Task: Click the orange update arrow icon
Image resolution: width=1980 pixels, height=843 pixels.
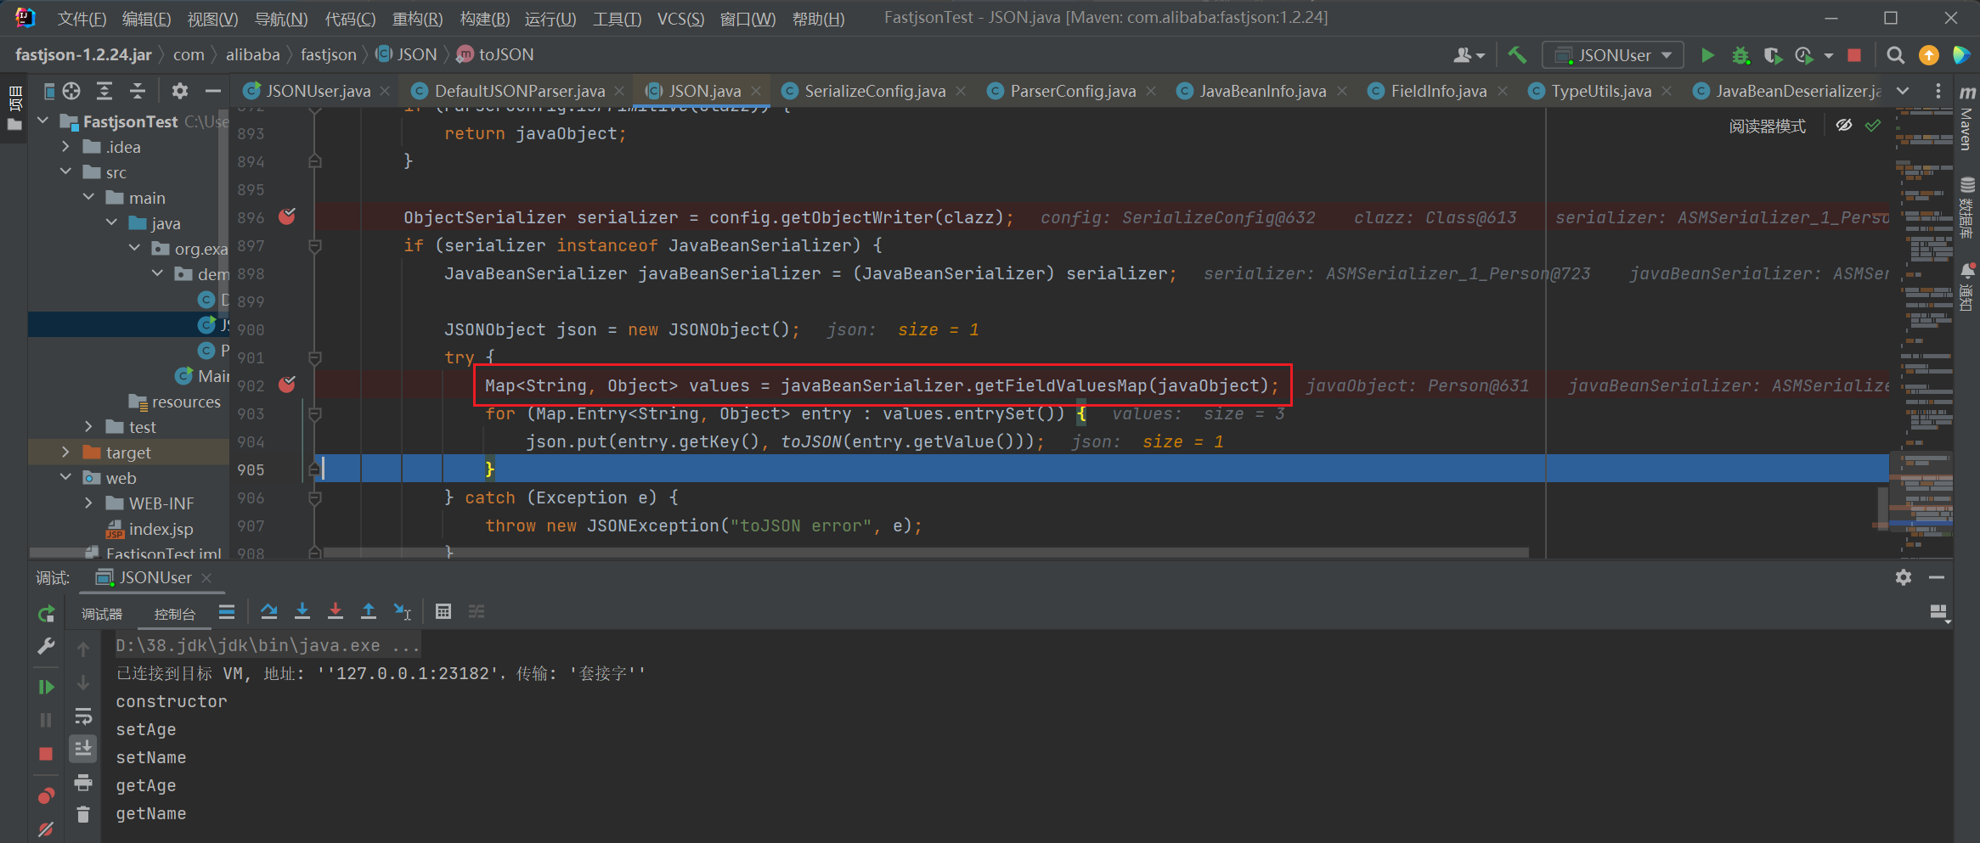Action: point(1929,55)
